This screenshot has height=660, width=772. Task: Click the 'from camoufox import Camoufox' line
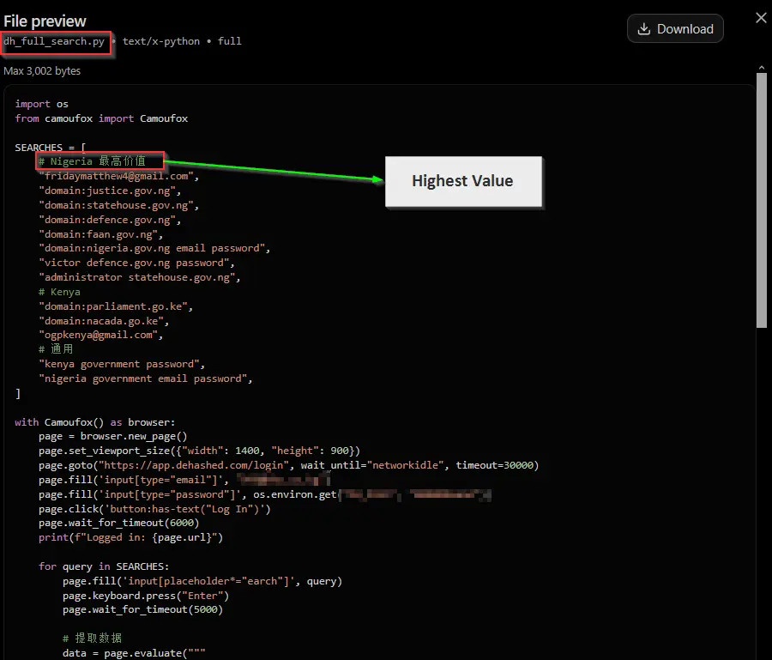click(x=101, y=118)
